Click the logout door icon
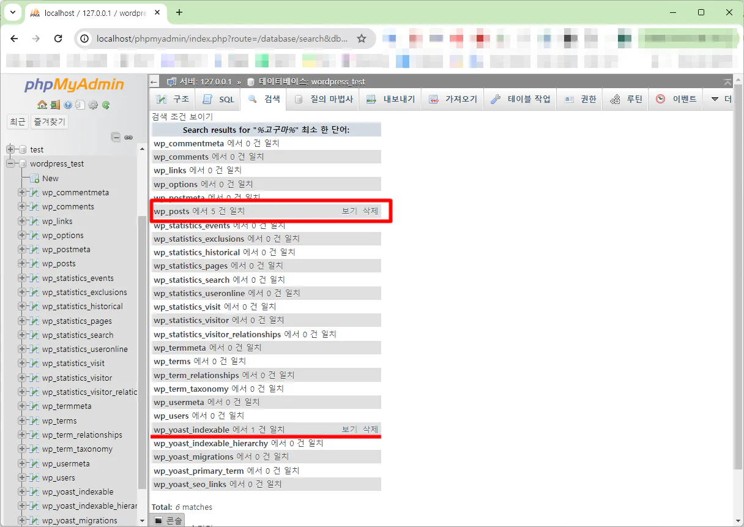Screen dimensions: 744x527 pos(55,105)
